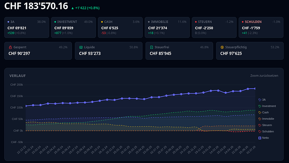
Task: Click the green cash icon beside Liquide
Action: click(81, 47)
